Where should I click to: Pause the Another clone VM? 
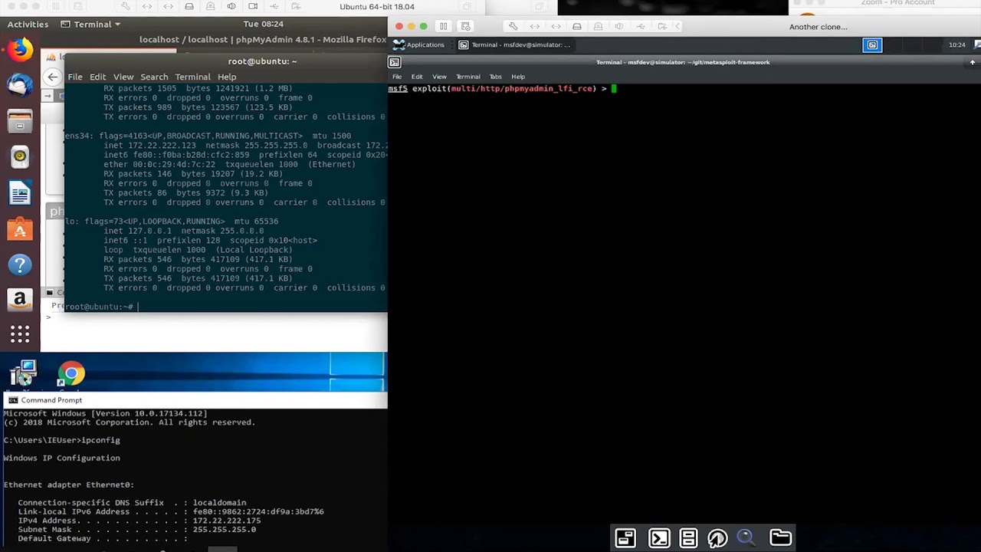pyautogui.click(x=443, y=26)
